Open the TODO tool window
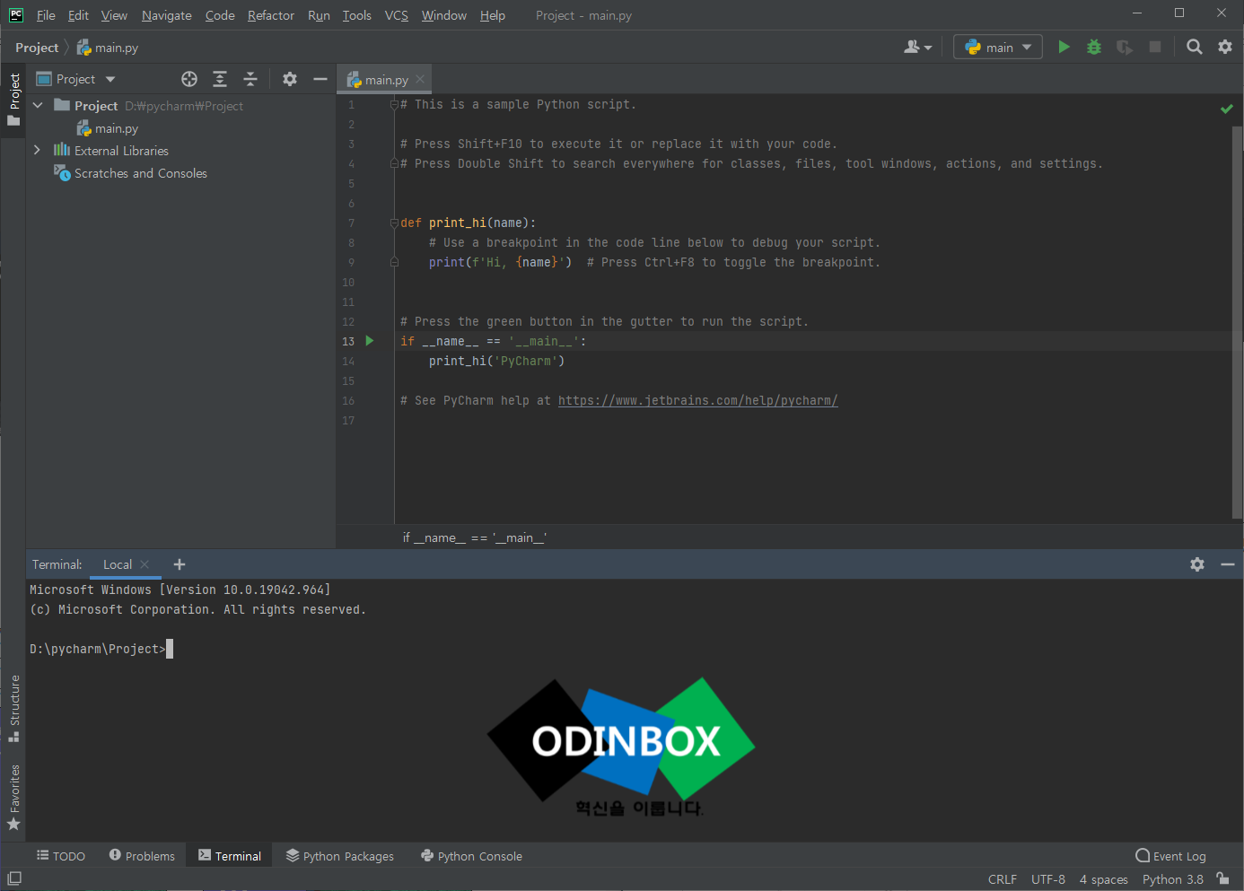The width and height of the screenshot is (1244, 891). [61, 856]
